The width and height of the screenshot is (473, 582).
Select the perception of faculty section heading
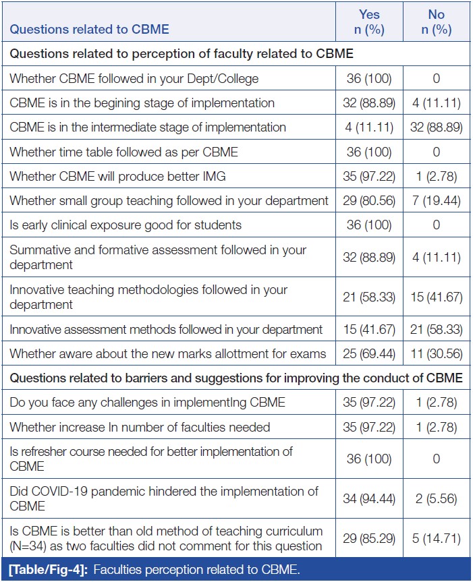[182, 55]
